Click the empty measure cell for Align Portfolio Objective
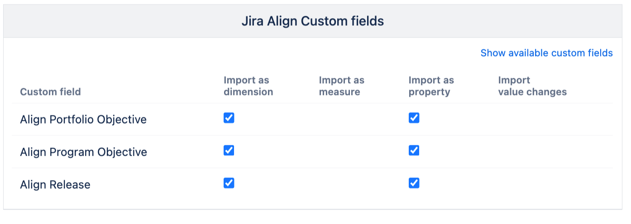The image size is (631, 224). [341, 119]
